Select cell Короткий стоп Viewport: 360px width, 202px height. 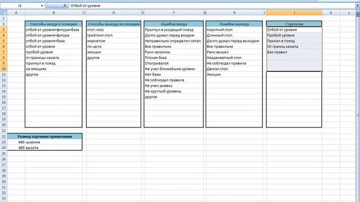[x=234, y=30]
